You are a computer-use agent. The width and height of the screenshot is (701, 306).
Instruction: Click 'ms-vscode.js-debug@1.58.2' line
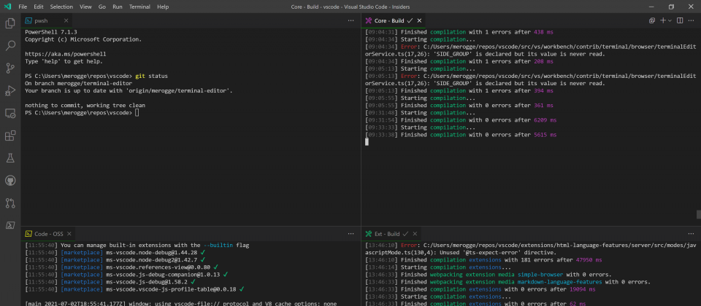coord(110,282)
